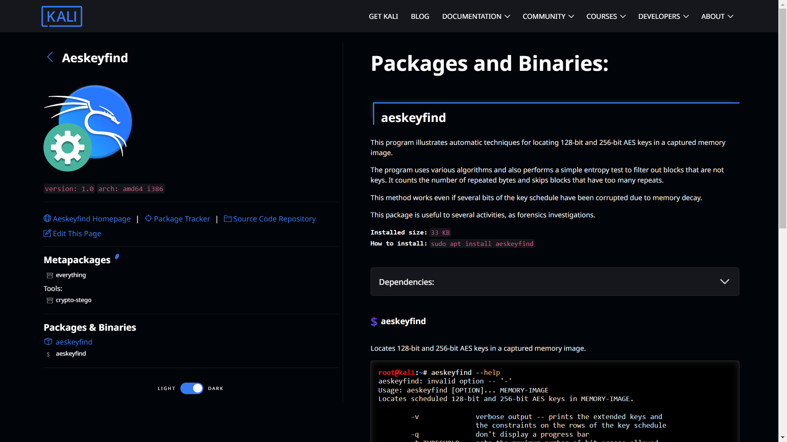The height and width of the screenshot is (442, 787).
Task: Open the COMMUNITY dropdown menu
Action: (x=548, y=16)
